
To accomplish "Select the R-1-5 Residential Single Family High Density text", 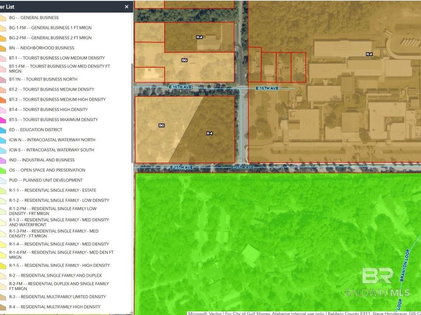I will (59, 266).
